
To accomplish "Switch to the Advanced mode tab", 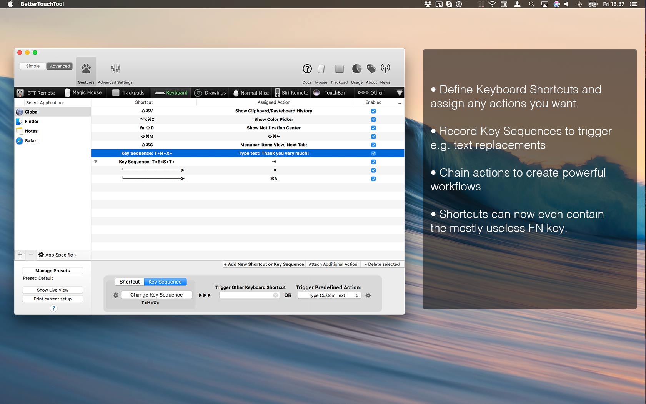I will pyautogui.click(x=59, y=66).
